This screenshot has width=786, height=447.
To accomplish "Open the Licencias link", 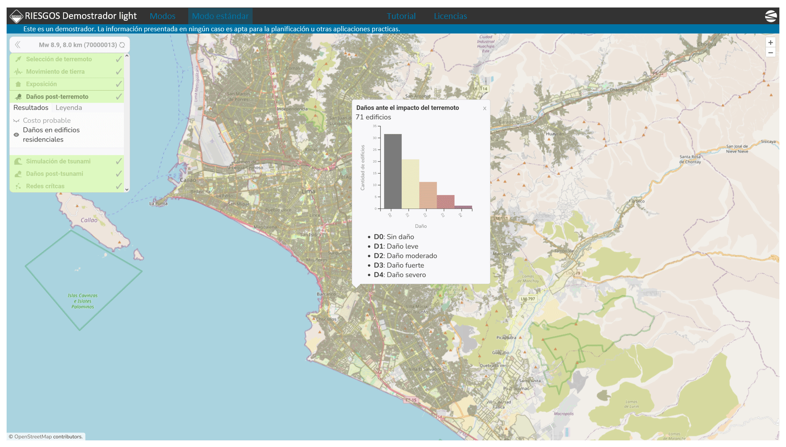I will pyautogui.click(x=450, y=16).
